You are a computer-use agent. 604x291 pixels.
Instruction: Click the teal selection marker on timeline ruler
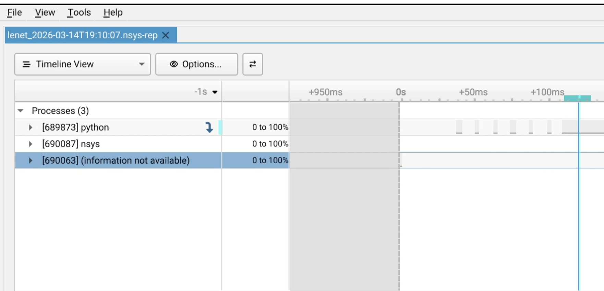(577, 98)
